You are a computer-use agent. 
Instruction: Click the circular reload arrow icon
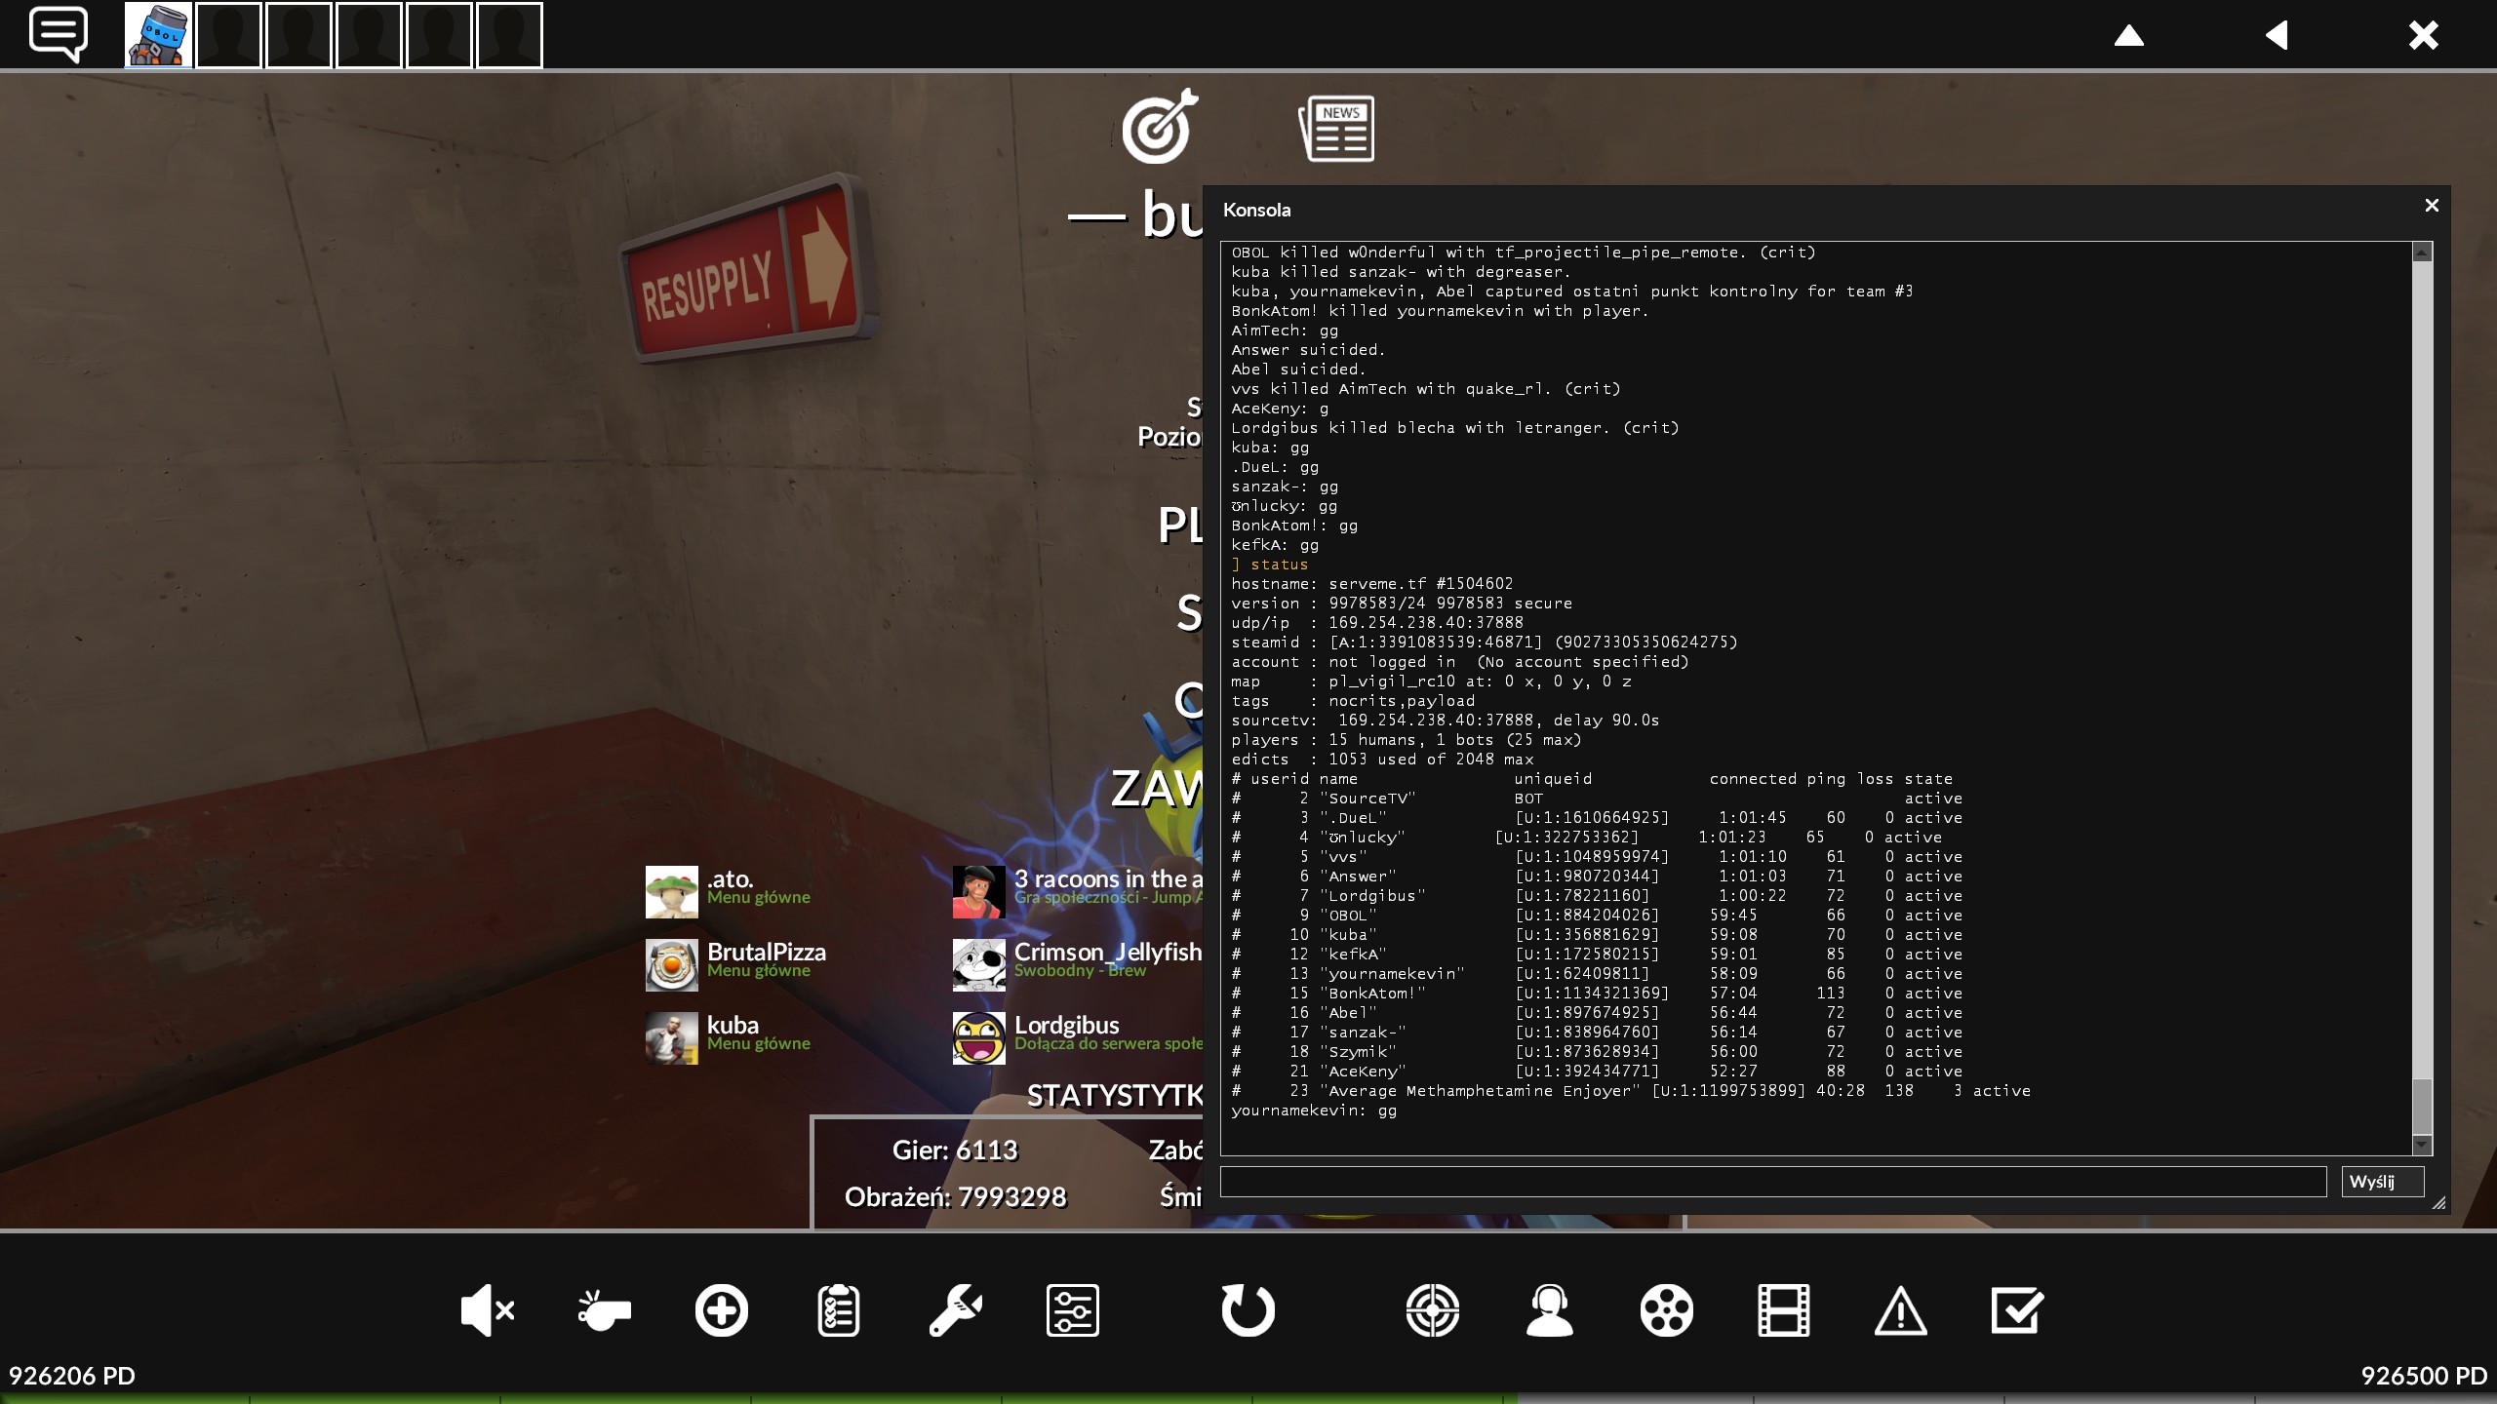(1248, 1309)
